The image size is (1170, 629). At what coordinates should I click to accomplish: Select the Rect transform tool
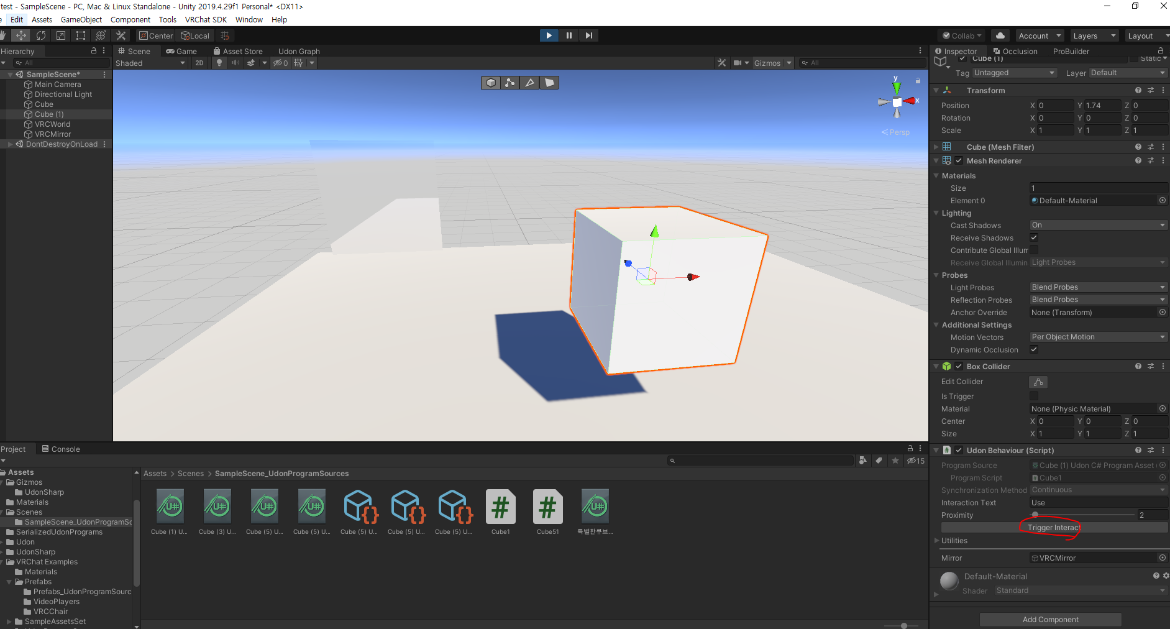[81, 35]
